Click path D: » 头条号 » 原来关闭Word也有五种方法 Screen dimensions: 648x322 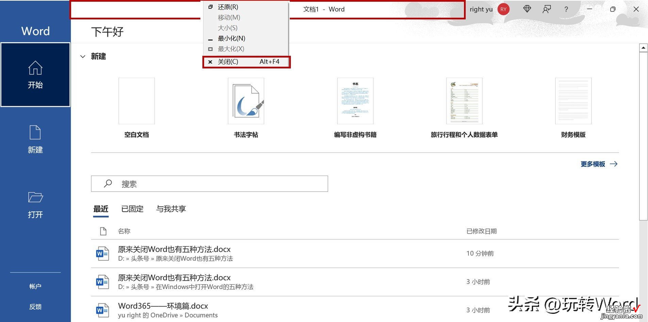coord(176,259)
